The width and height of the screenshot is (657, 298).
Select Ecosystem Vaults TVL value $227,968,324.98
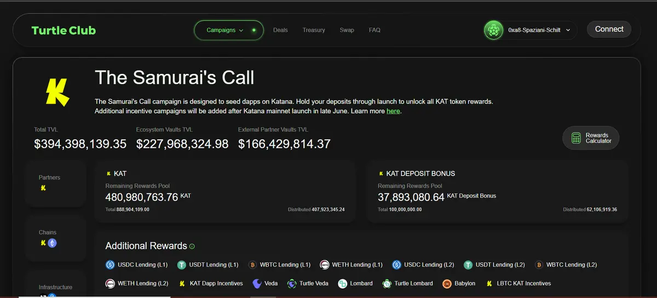(182, 144)
